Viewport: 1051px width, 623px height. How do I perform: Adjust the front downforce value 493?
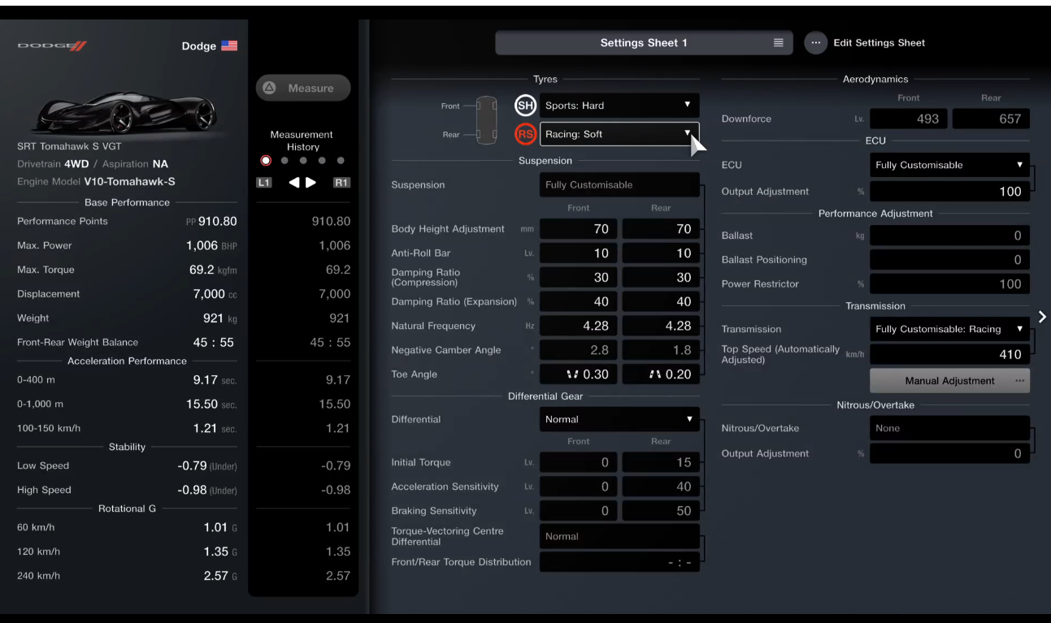pyautogui.click(x=909, y=119)
